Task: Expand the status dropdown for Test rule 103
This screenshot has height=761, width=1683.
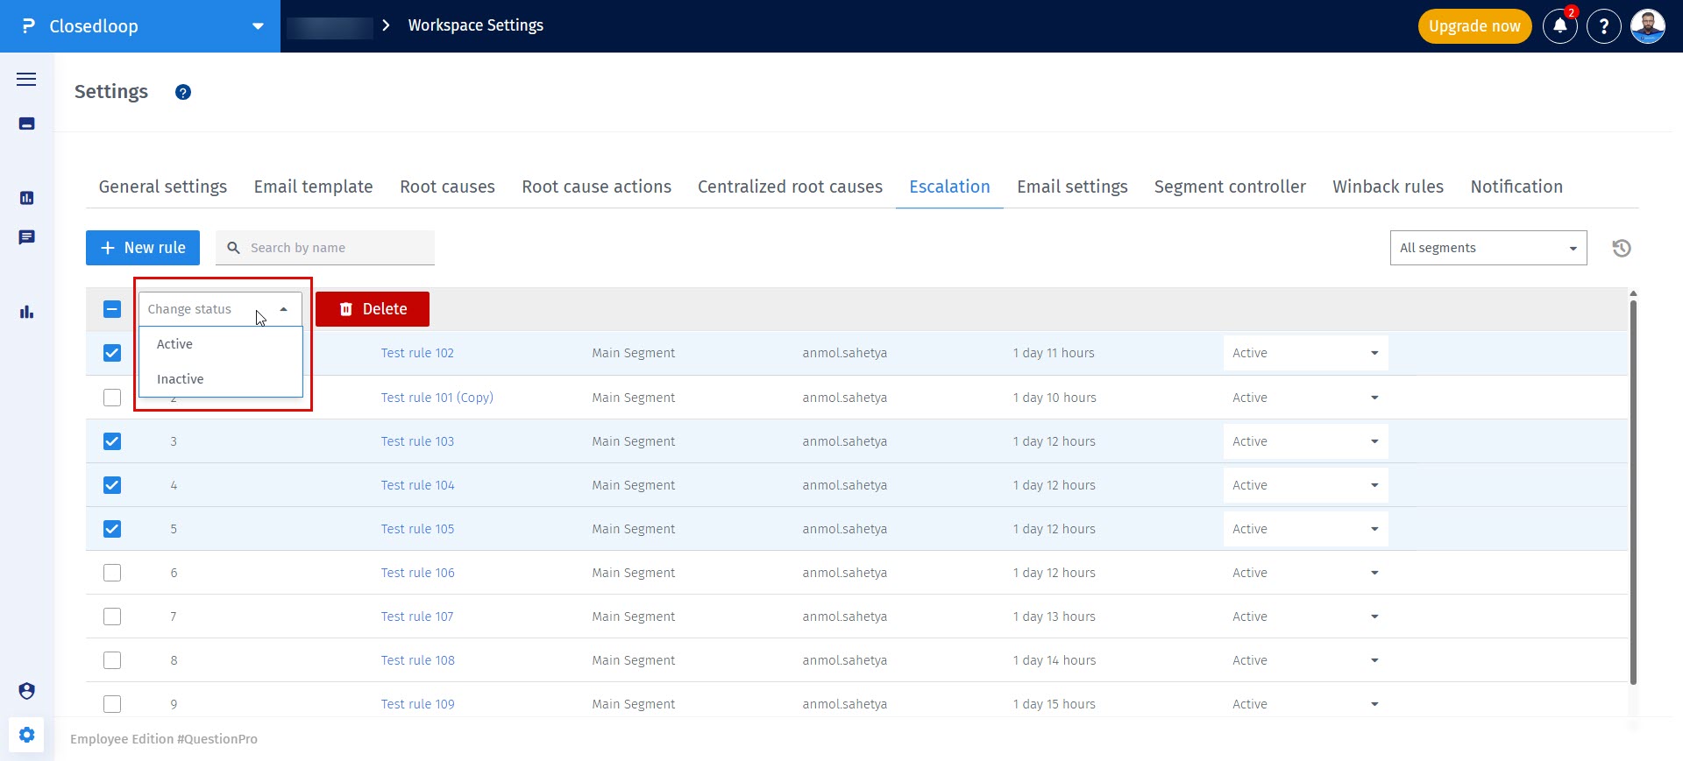Action: (x=1304, y=441)
